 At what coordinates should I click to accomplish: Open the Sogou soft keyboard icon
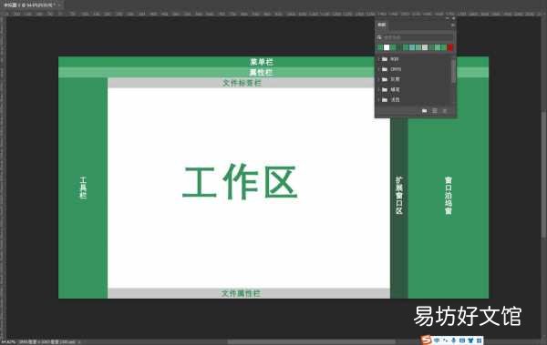(462, 340)
